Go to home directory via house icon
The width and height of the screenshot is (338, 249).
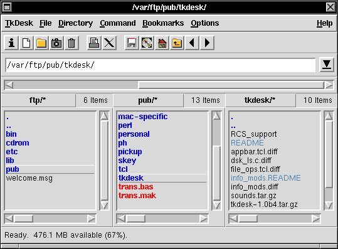(162, 43)
